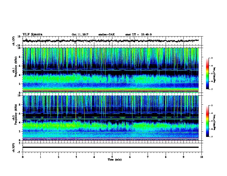Viewport: 227px width, 176px height.
Task: Click the "ch.1(V)" waveform axis label
Action: point(14,41)
